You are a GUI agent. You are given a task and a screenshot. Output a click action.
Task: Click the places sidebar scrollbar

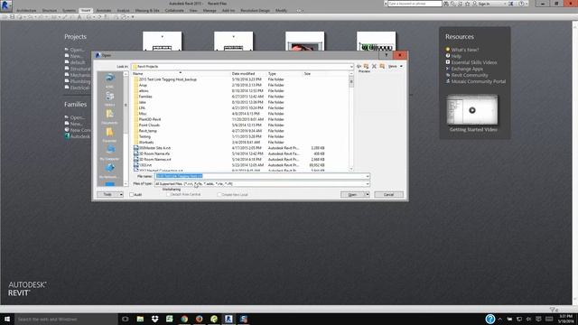[126, 129]
